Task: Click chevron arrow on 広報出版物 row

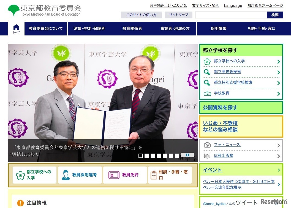Action: click(279, 156)
